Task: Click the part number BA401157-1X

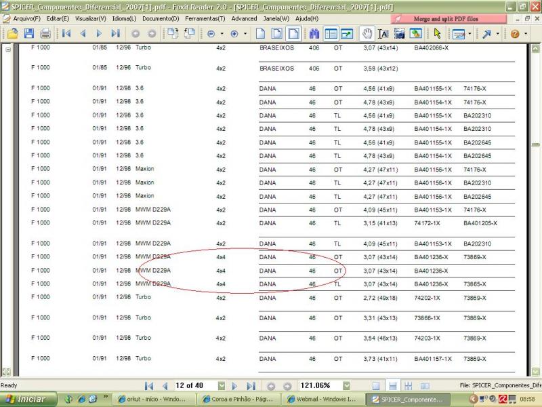Action: click(433, 359)
